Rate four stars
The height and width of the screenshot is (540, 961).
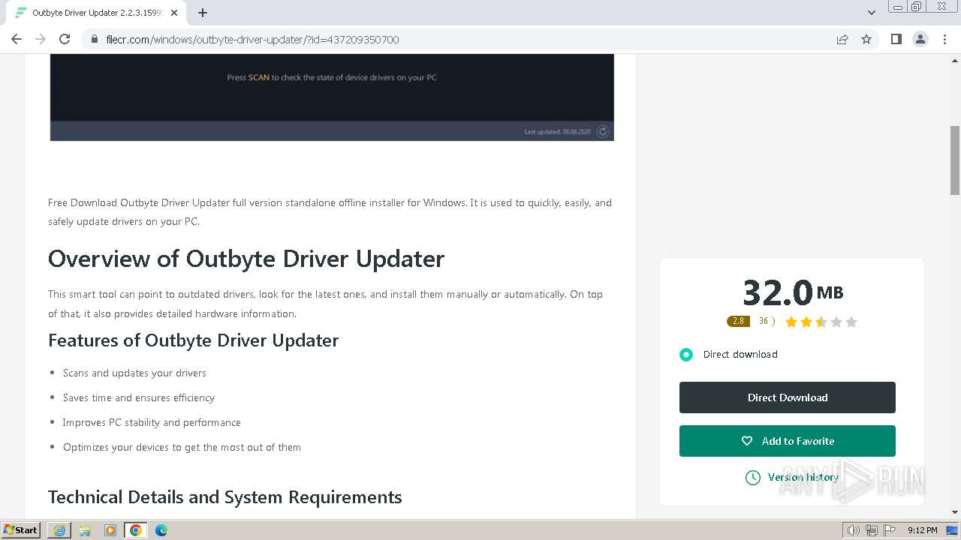point(836,322)
